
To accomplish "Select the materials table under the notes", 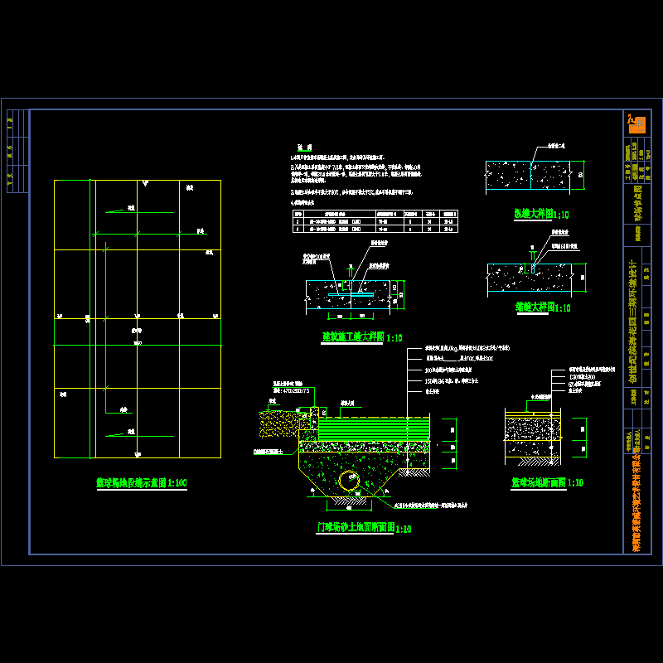I will click(375, 221).
